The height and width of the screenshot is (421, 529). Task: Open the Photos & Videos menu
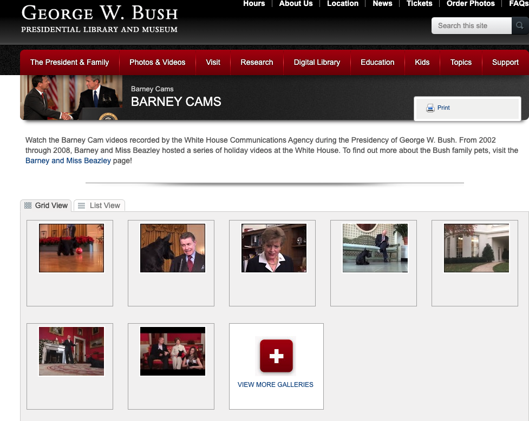[157, 62]
